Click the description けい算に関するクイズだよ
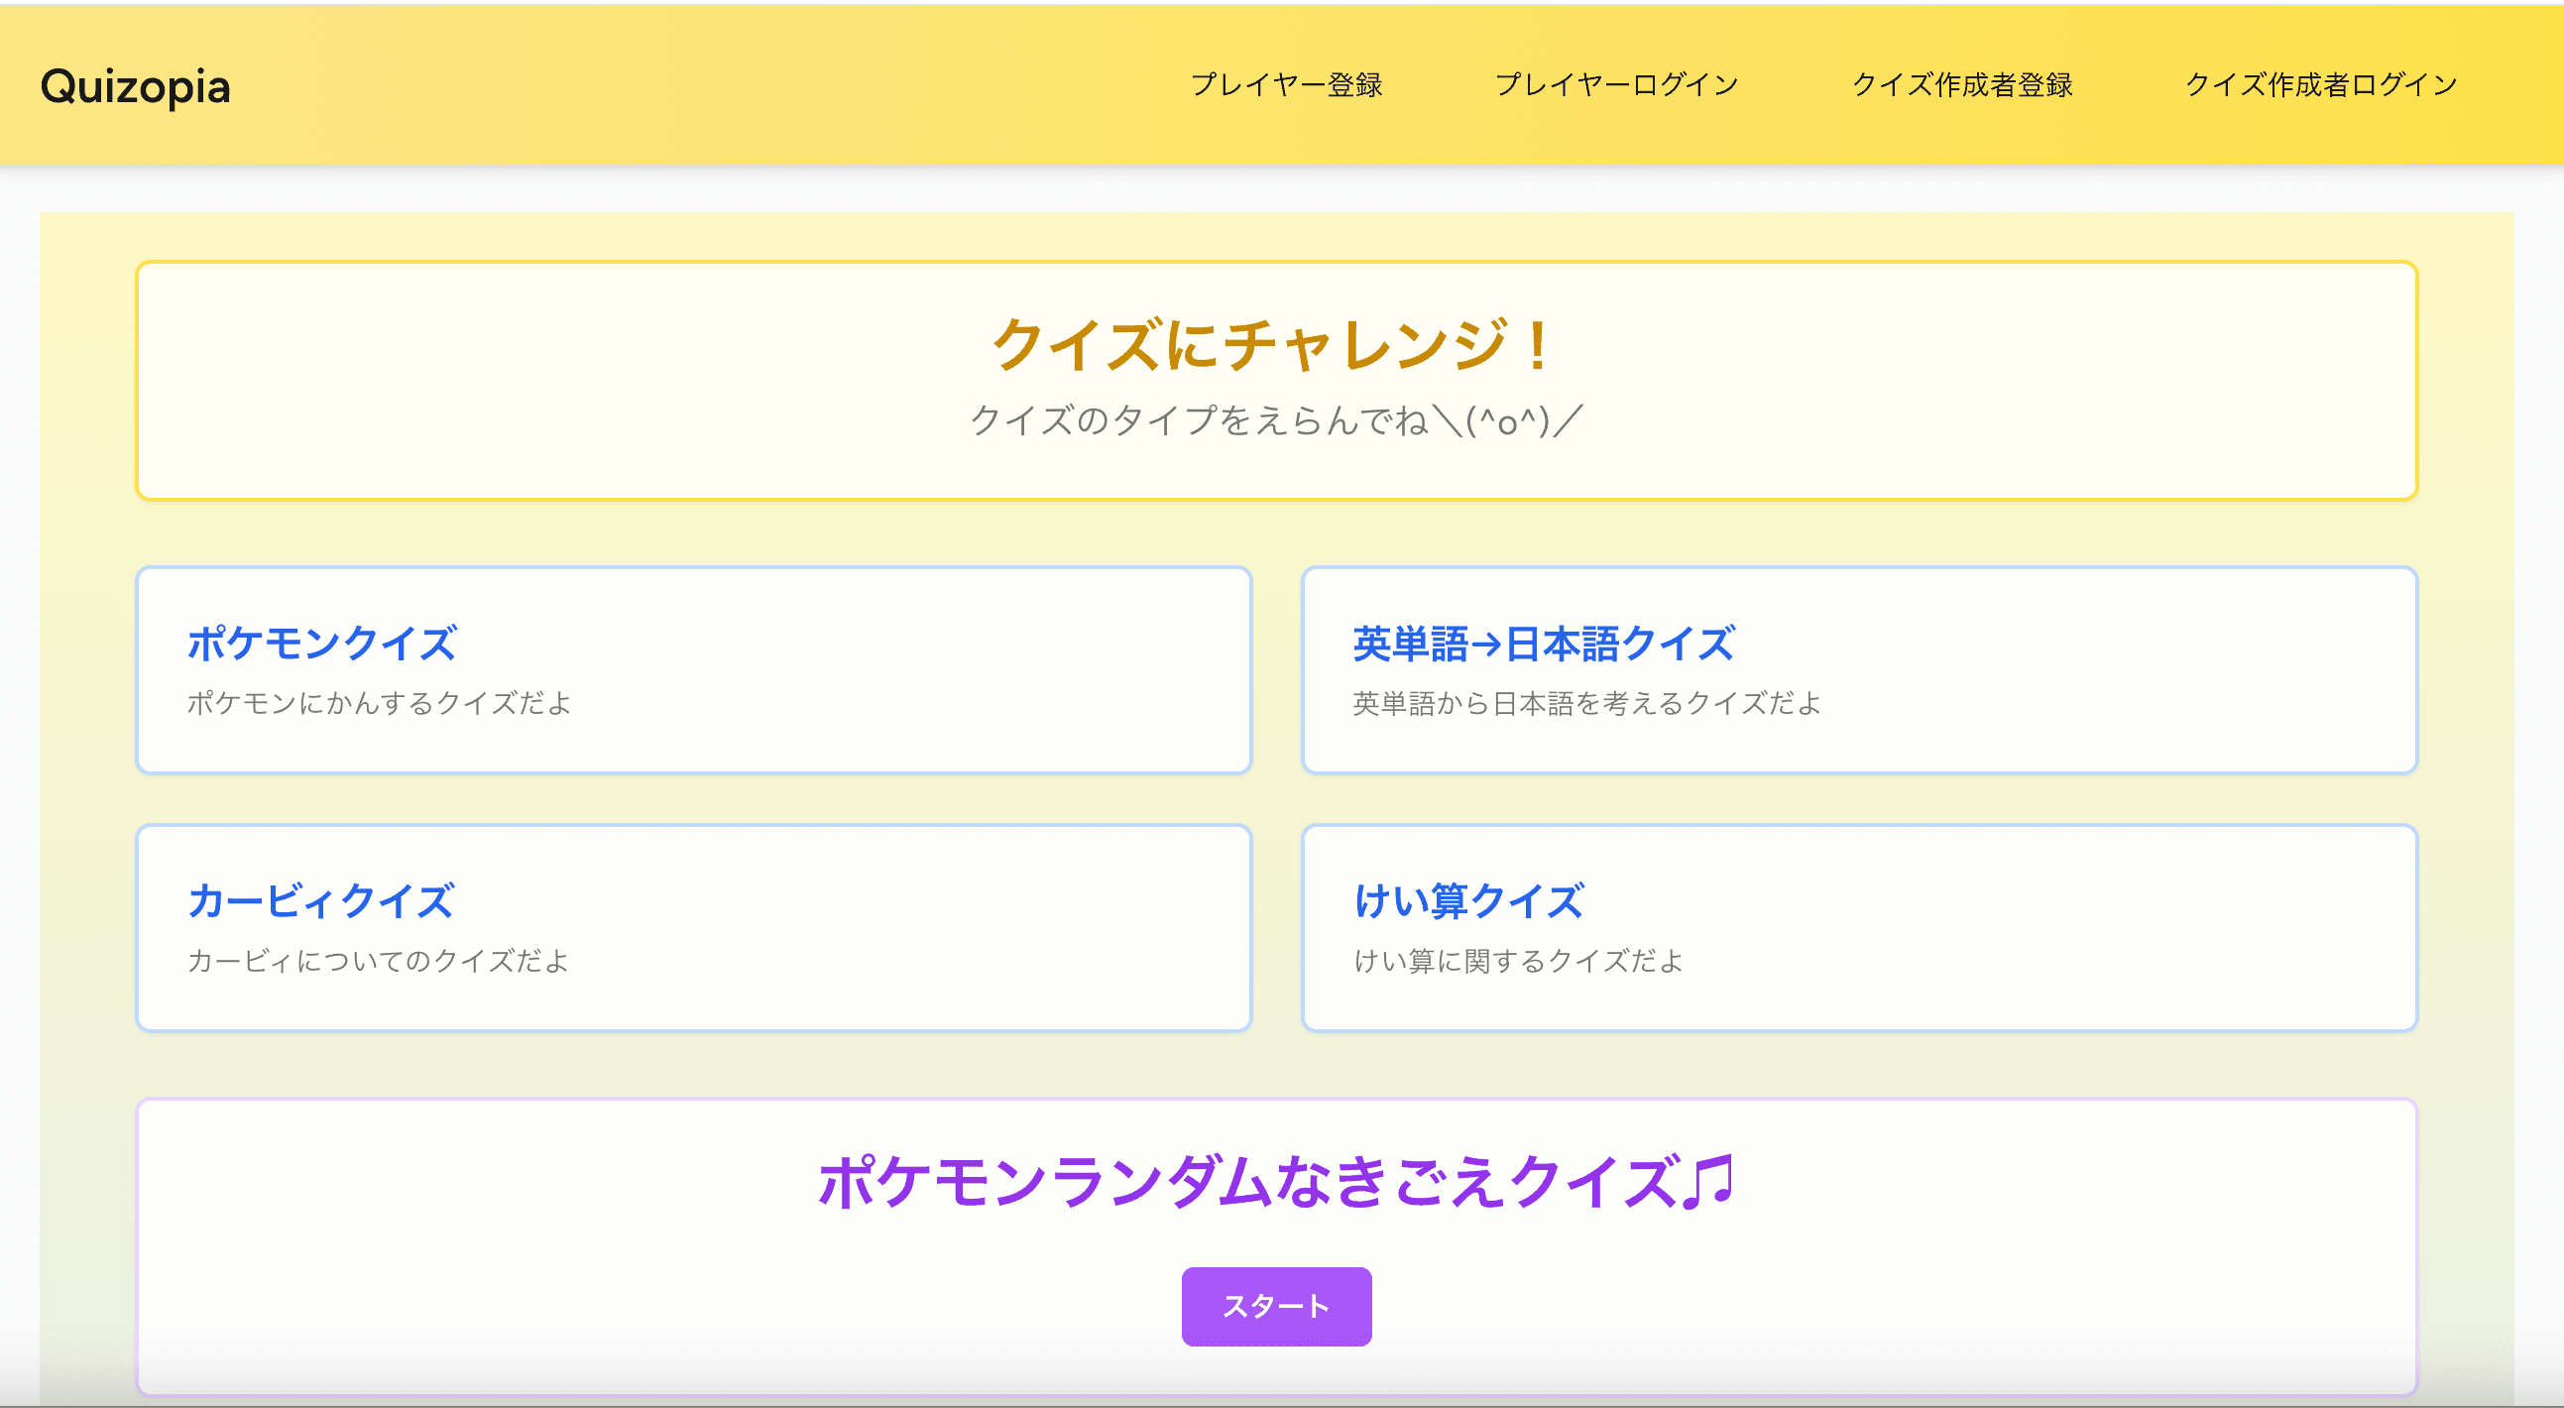The height and width of the screenshot is (1408, 2564). coord(1518,961)
